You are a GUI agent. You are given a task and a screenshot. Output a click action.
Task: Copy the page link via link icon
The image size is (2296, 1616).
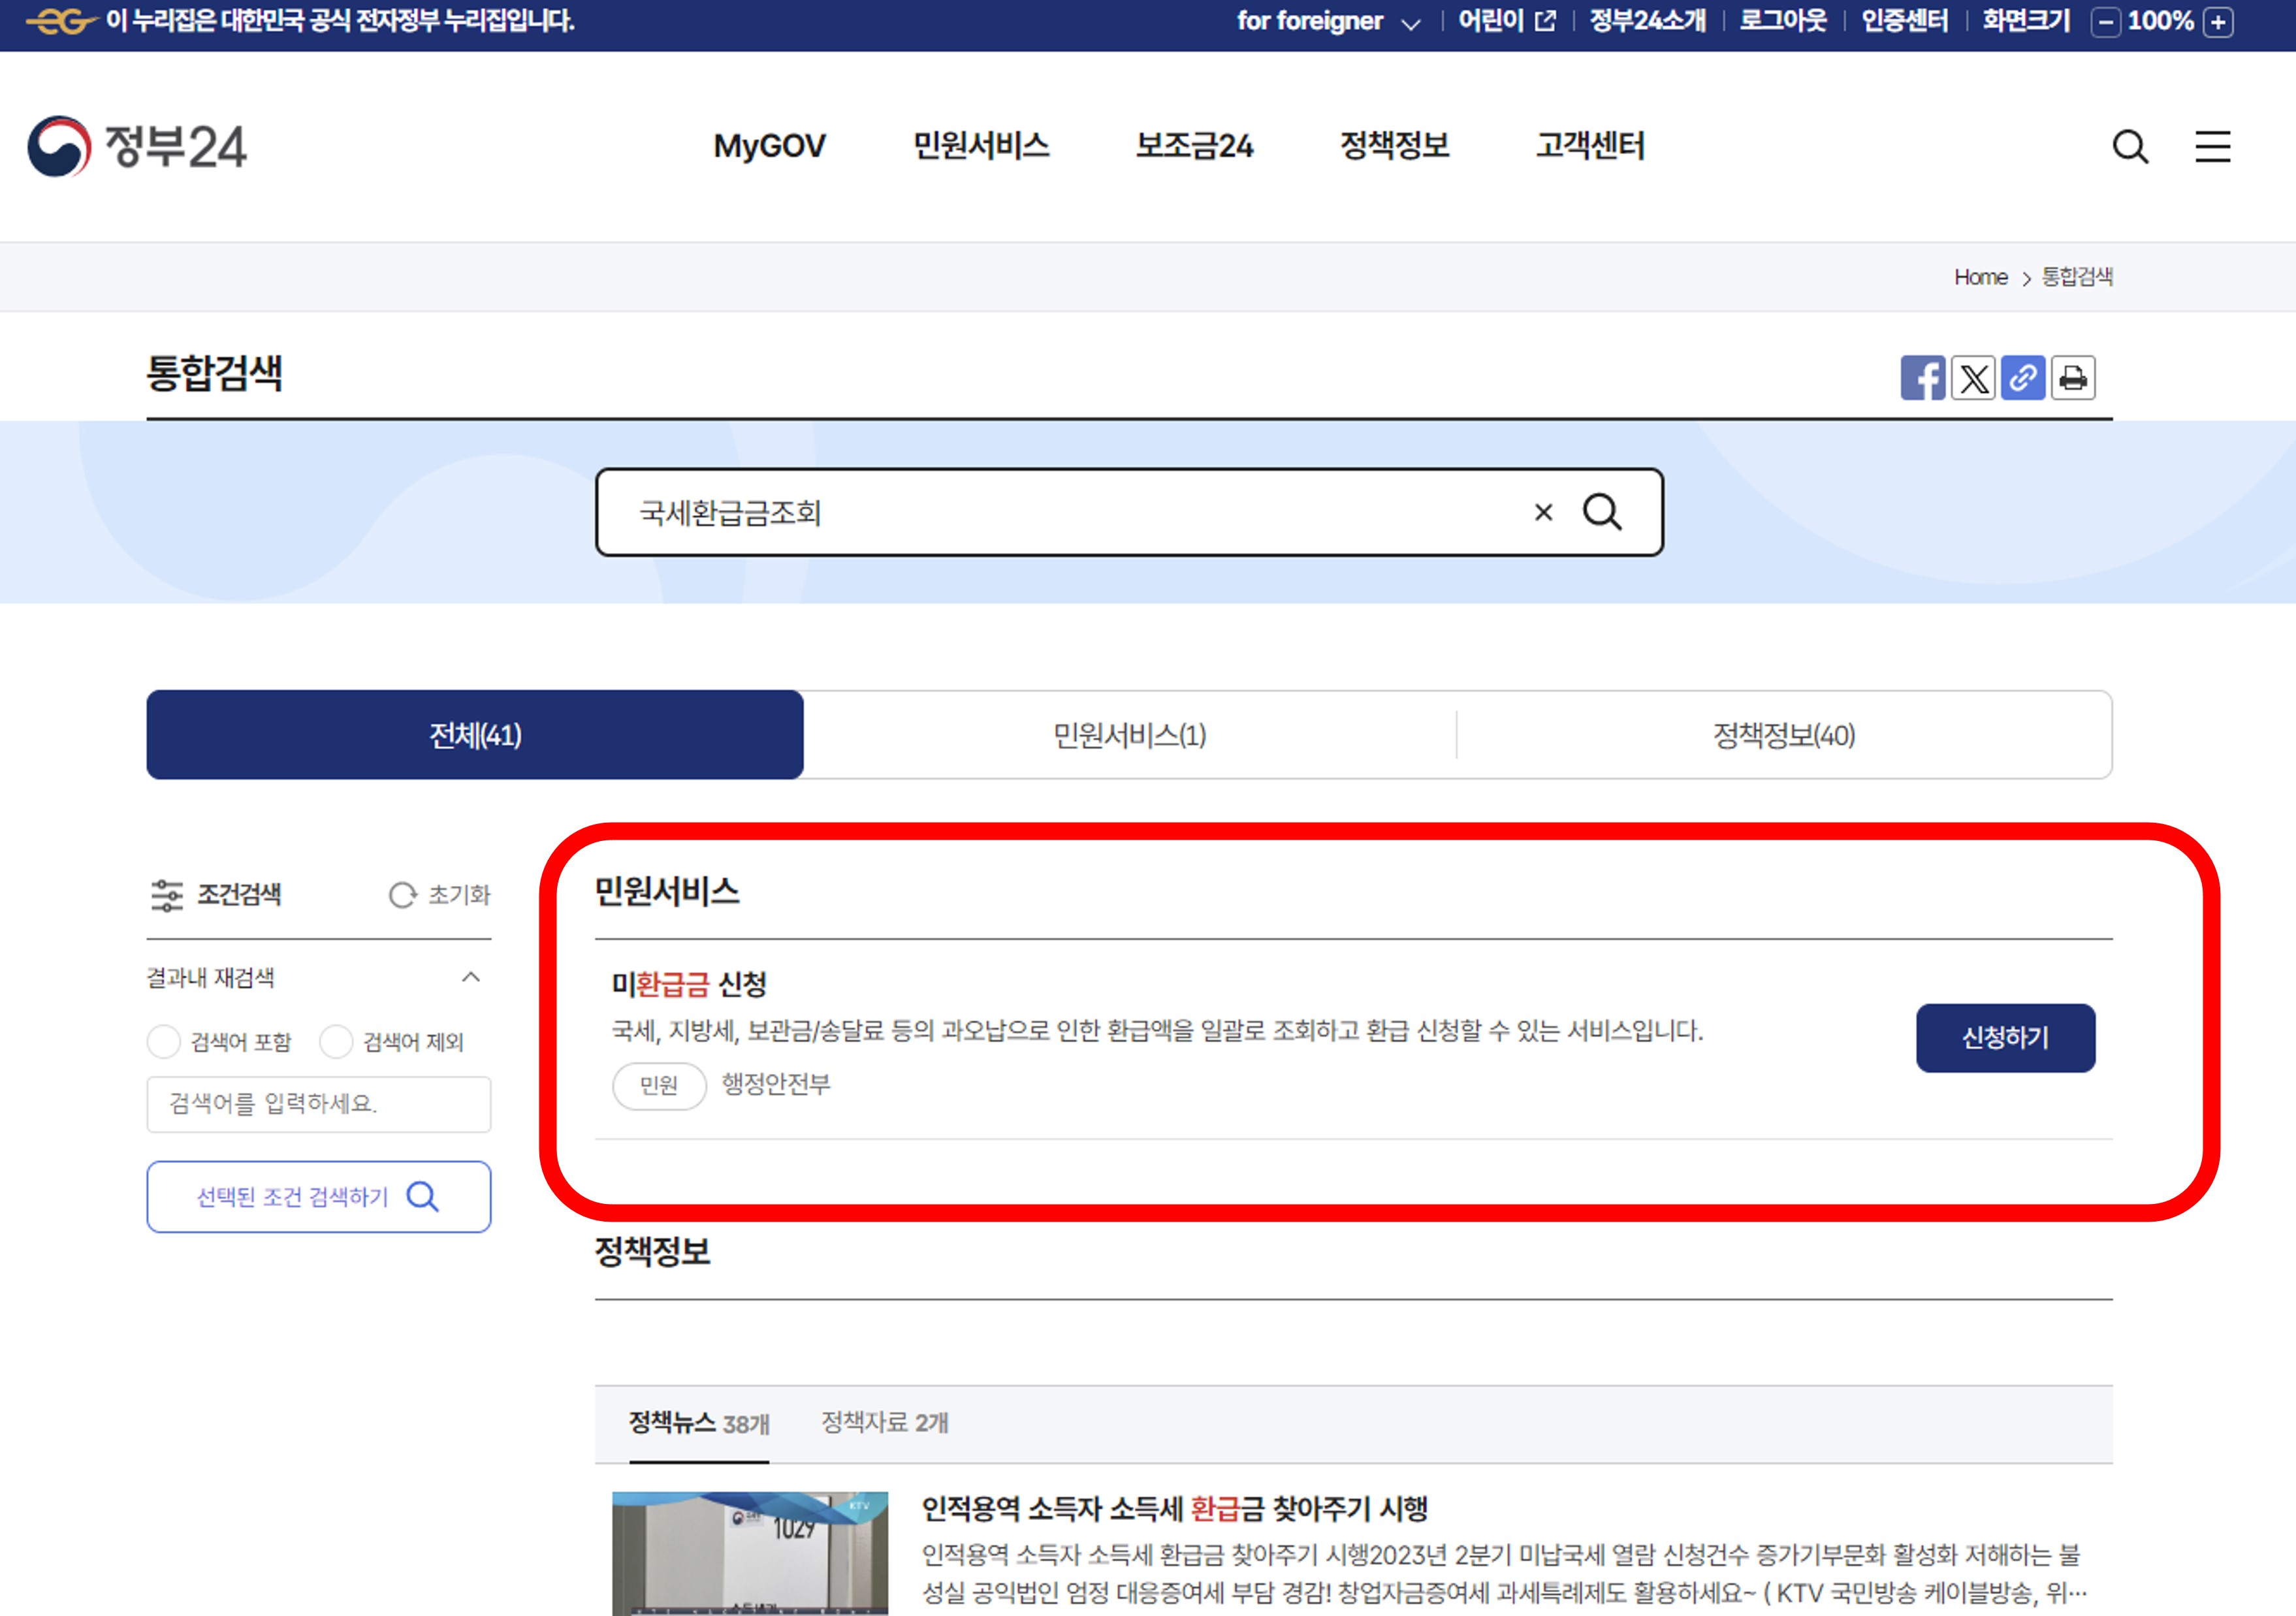2023,378
